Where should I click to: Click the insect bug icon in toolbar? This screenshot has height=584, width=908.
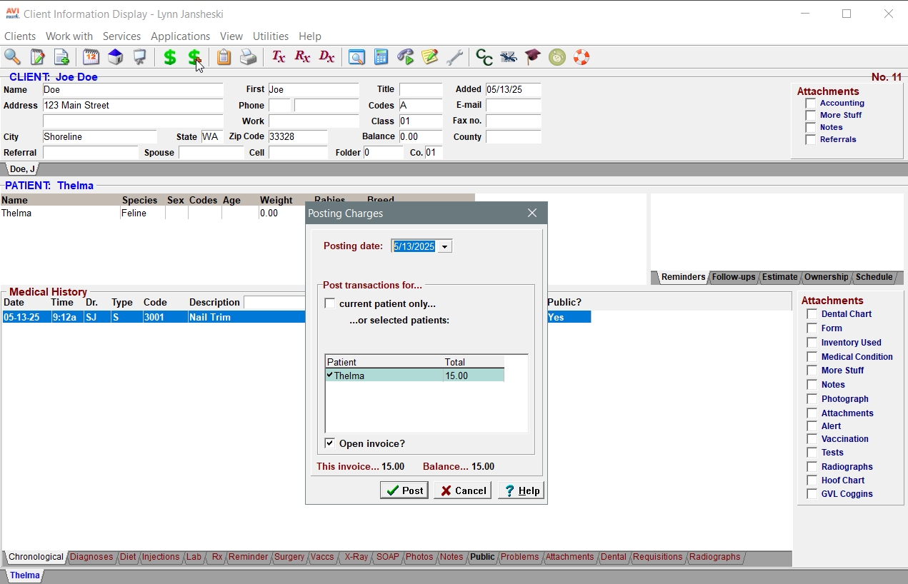pyautogui.click(x=509, y=57)
